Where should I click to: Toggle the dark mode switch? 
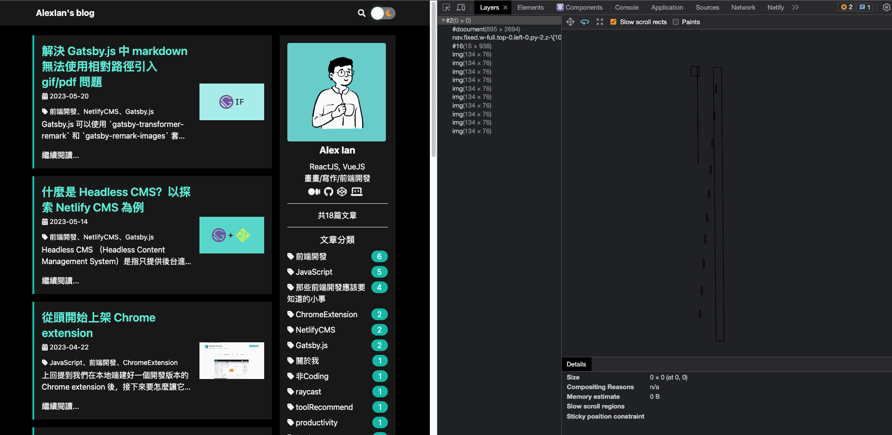point(383,13)
